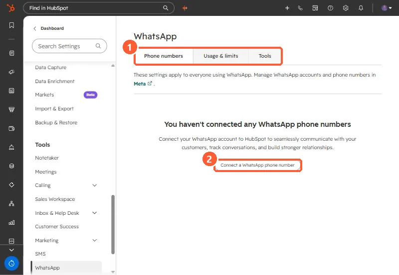Click sidebar scrollbar up arrow
This screenshot has width=399, height=275.
113,66
